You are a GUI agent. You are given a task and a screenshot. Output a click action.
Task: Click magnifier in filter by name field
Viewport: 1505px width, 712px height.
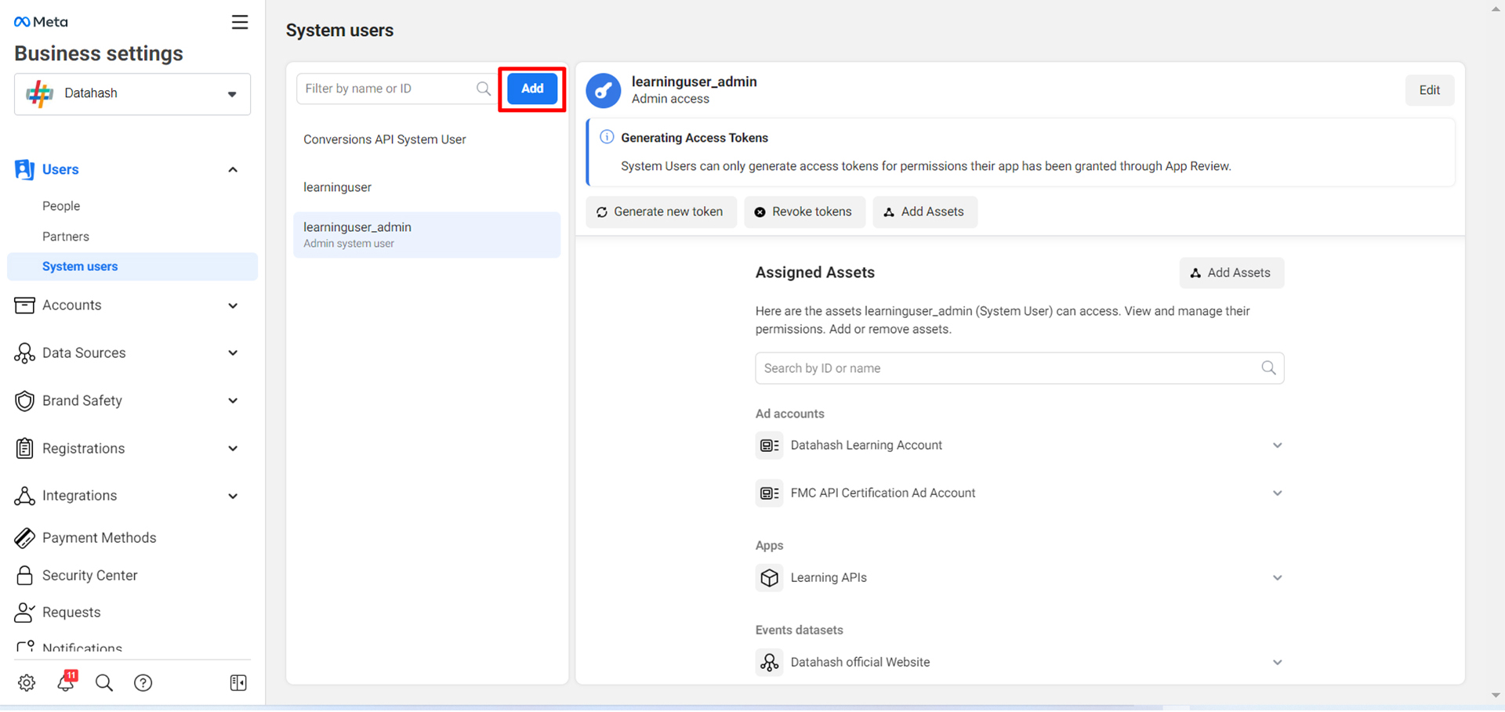coord(484,89)
